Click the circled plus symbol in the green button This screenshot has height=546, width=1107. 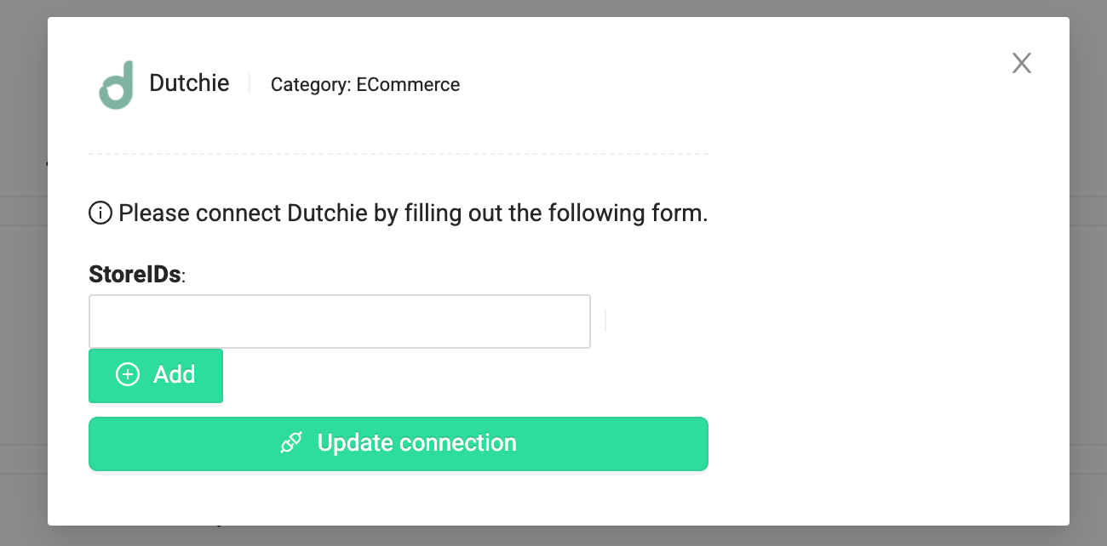pyautogui.click(x=128, y=374)
